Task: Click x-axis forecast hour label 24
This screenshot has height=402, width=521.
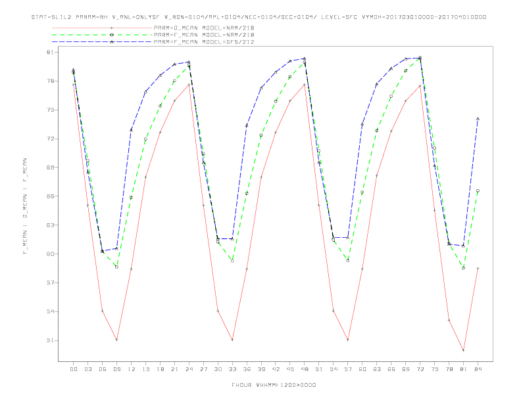Action: [x=189, y=369]
